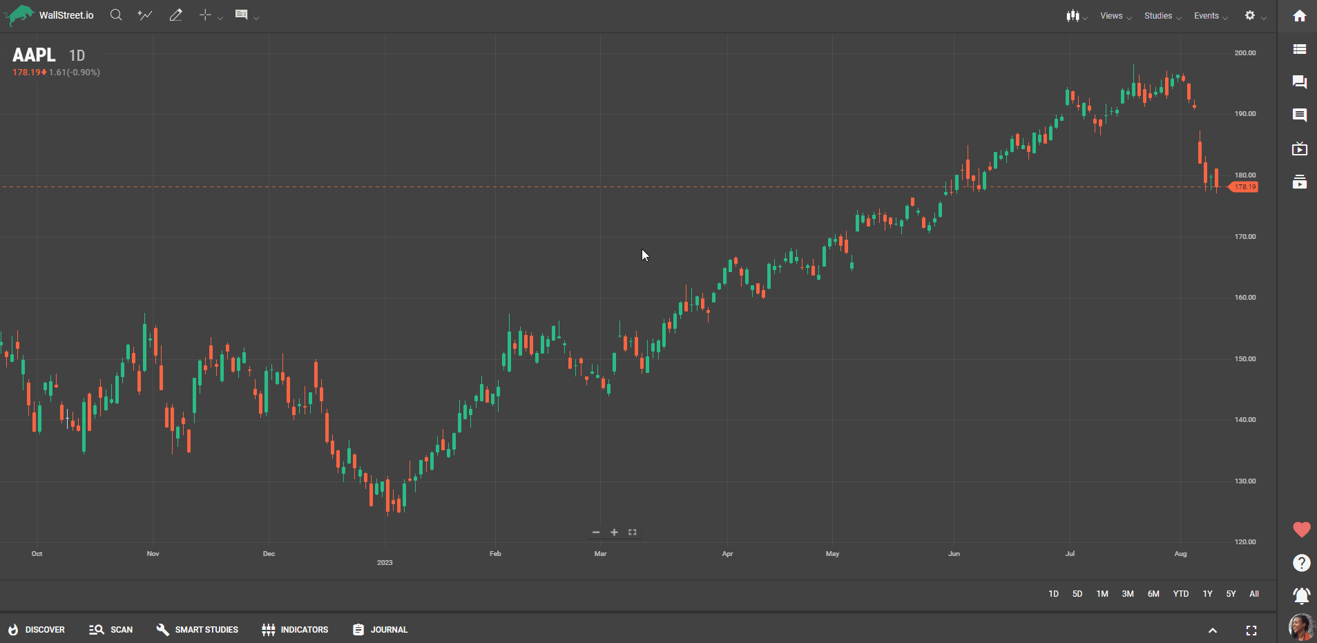The image size is (1317, 643).
Task: Select the 1Y time range
Action: pyautogui.click(x=1207, y=594)
